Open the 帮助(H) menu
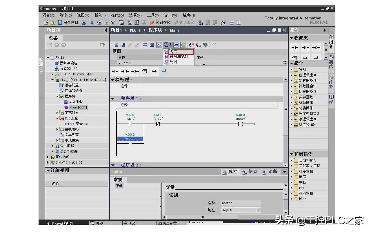Viewport: 371px width, 232px height. tap(189, 15)
